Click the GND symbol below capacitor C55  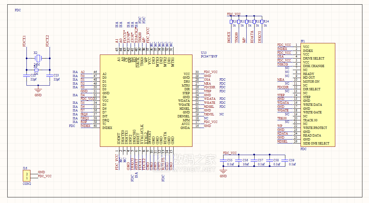tap(224, 172)
